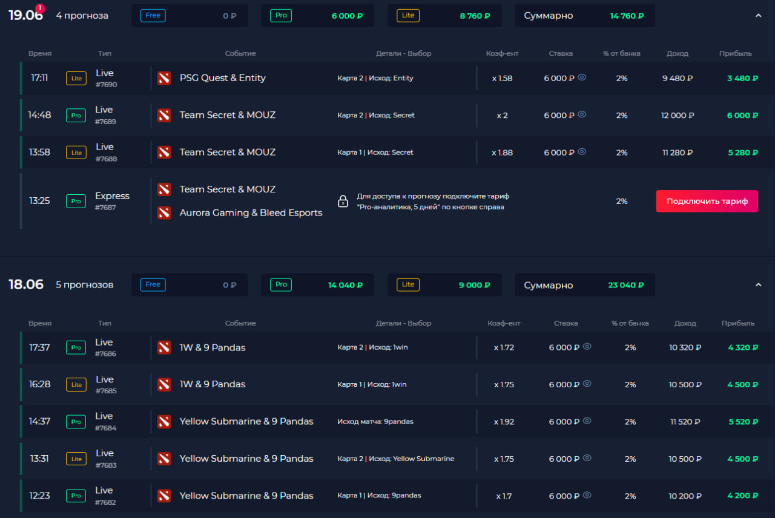Click Pro badge in the 13:25 Express row
The width and height of the screenshot is (775, 518).
(x=76, y=201)
